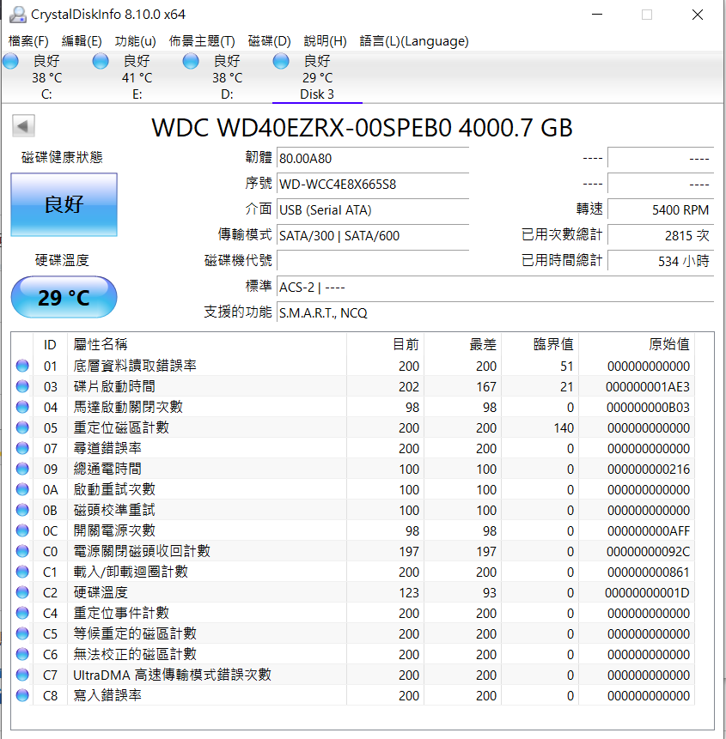
Task: Click the 序號 serial number field
Action: point(372,185)
